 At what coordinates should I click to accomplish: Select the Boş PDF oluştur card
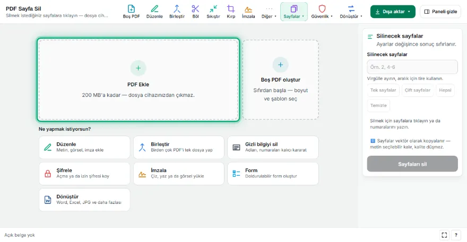coord(281,79)
